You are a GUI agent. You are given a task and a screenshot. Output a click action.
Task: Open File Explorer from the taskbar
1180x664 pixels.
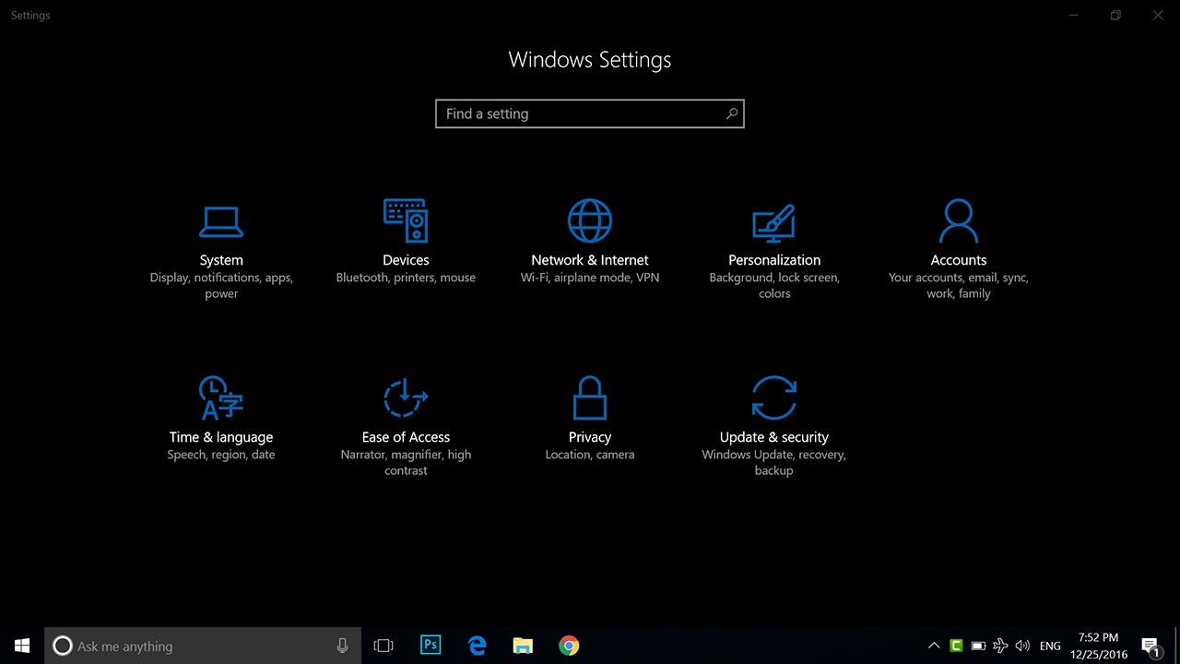pyautogui.click(x=523, y=646)
